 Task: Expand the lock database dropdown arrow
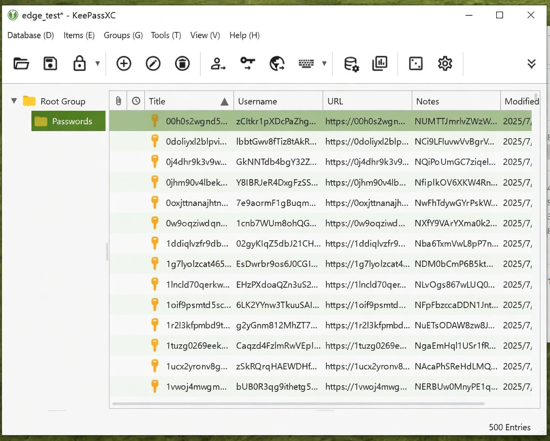click(x=97, y=64)
